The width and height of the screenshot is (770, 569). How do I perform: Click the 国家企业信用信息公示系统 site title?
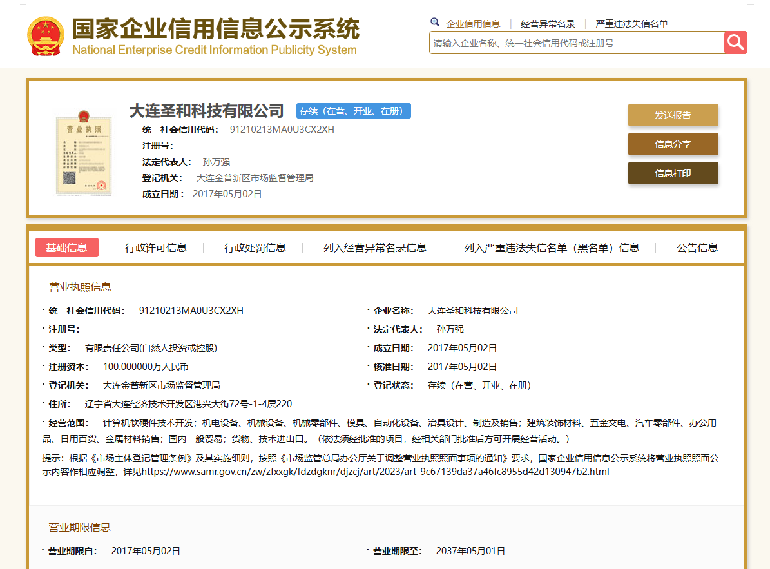click(x=215, y=30)
